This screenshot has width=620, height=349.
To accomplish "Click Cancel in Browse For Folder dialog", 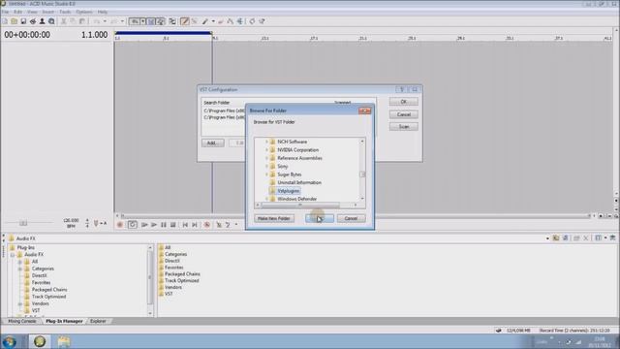I will [x=351, y=218].
